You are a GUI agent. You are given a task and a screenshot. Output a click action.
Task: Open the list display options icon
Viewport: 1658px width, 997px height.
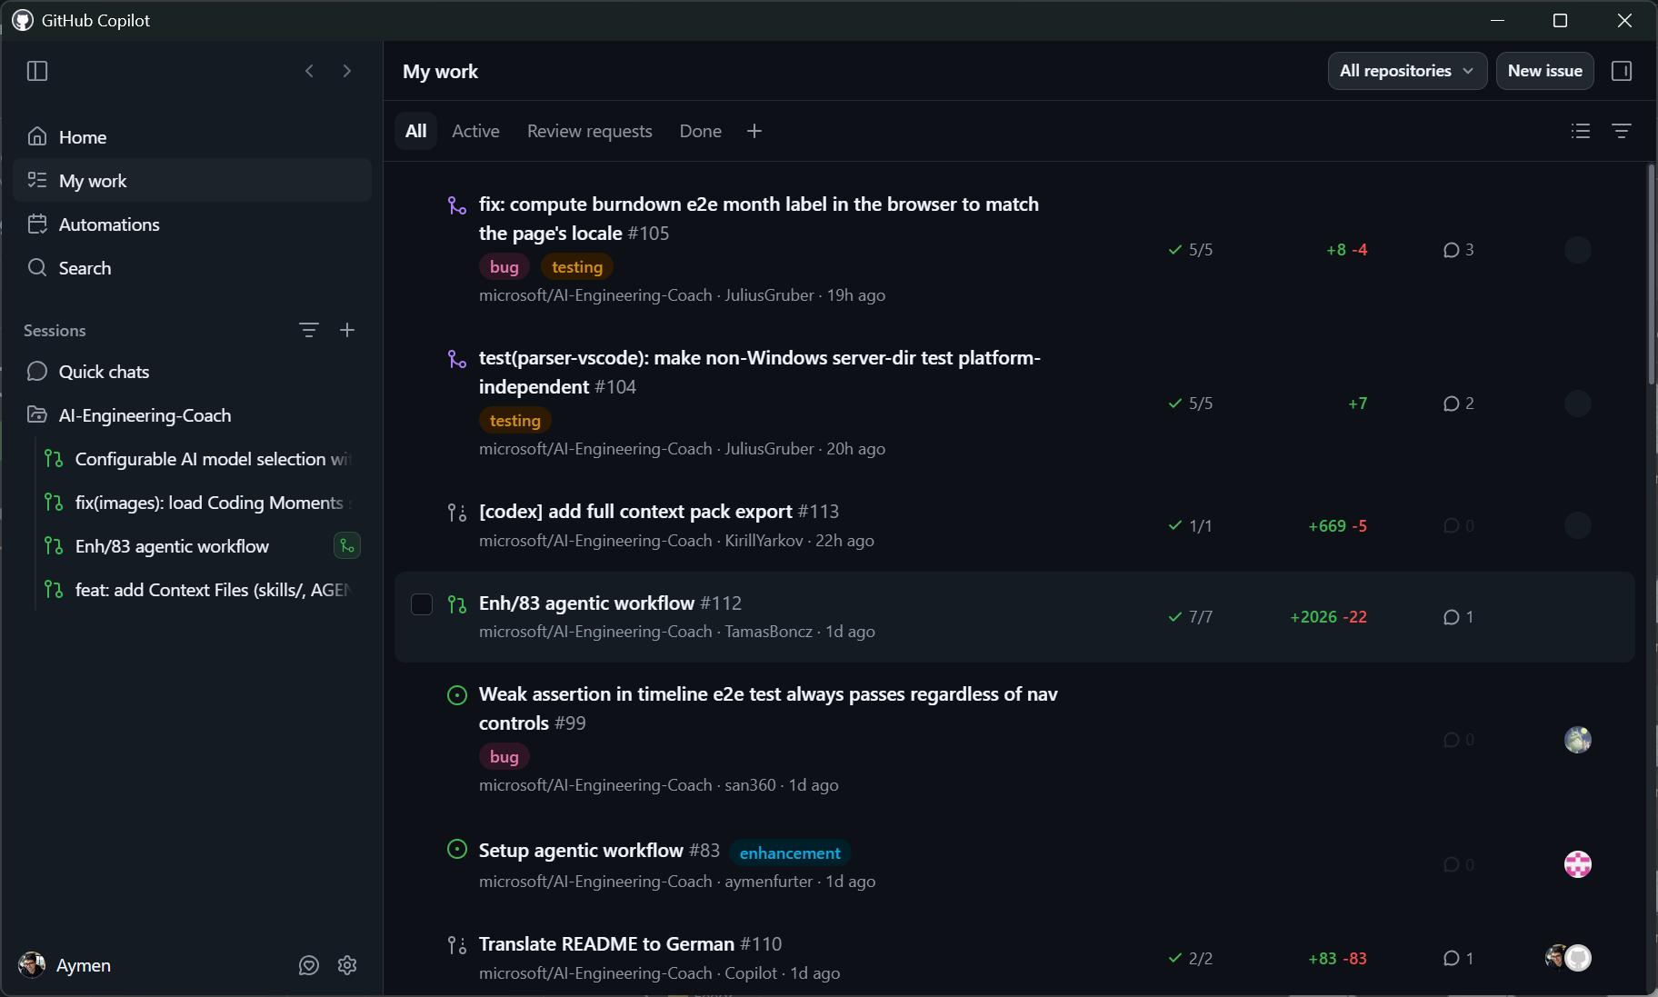[1581, 131]
